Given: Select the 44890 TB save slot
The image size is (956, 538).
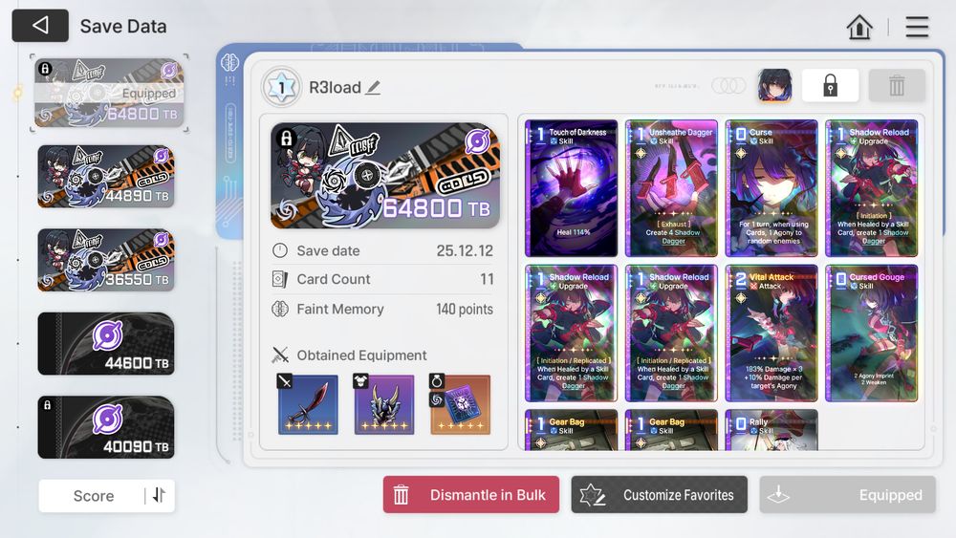Looking at the screenshot, I should [106, 176].
